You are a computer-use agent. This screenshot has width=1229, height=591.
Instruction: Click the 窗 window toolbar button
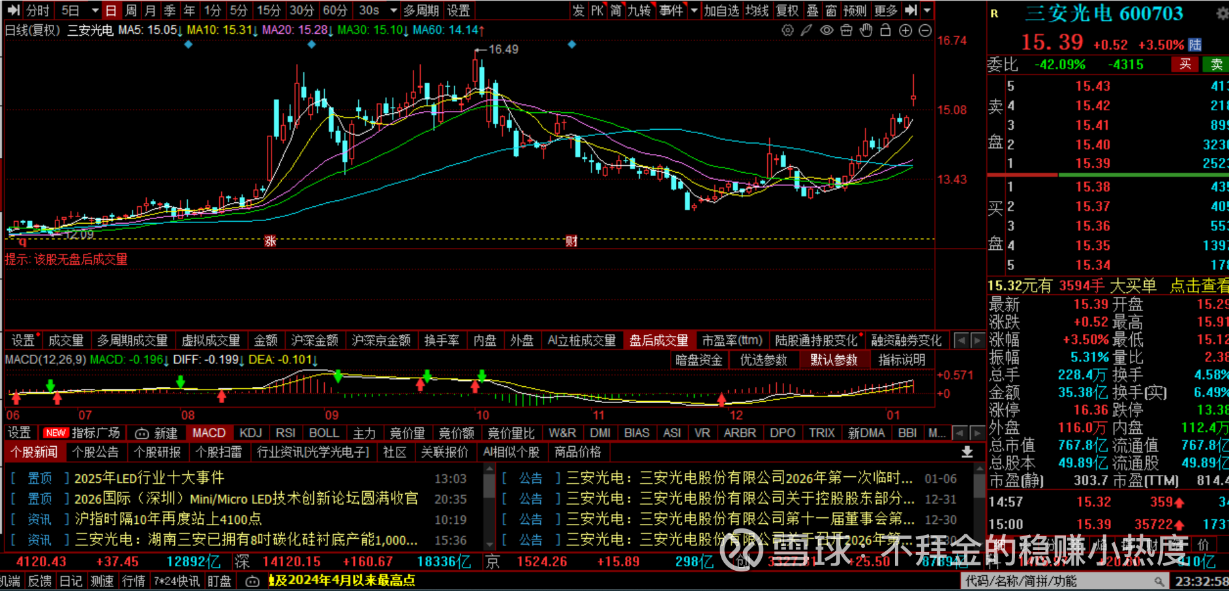(831, 10)
